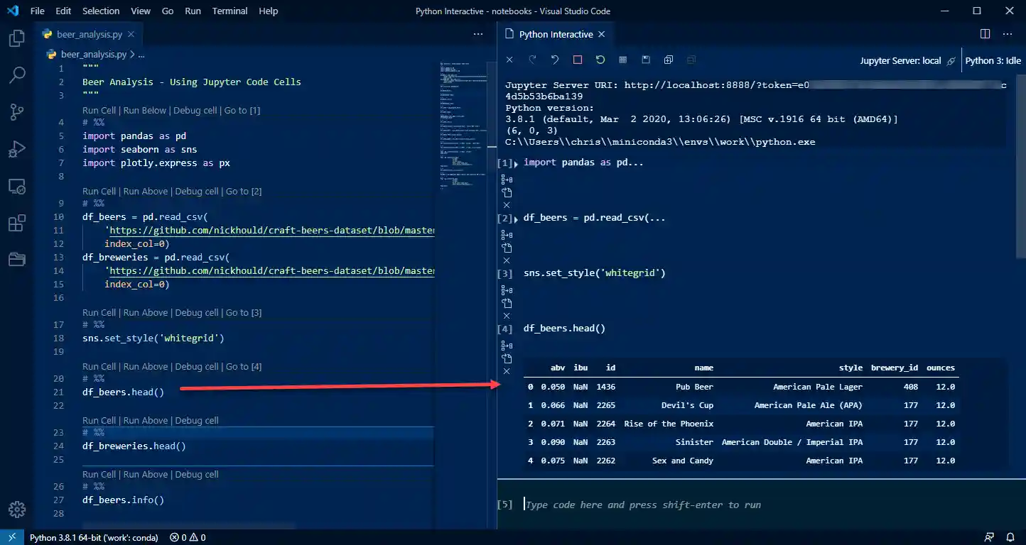Screen dimensions: 1026x545
Task: Open the Terminal menu
Action: point(229,11)
